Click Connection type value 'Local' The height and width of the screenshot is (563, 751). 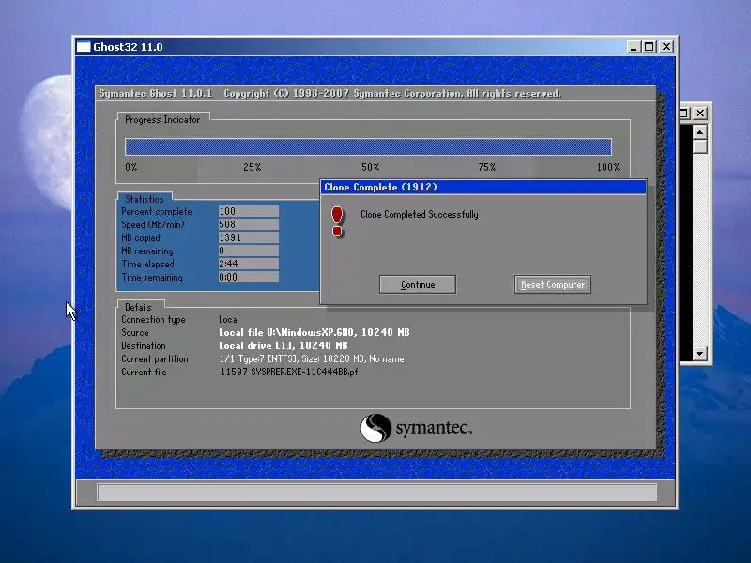click(229, 319)
